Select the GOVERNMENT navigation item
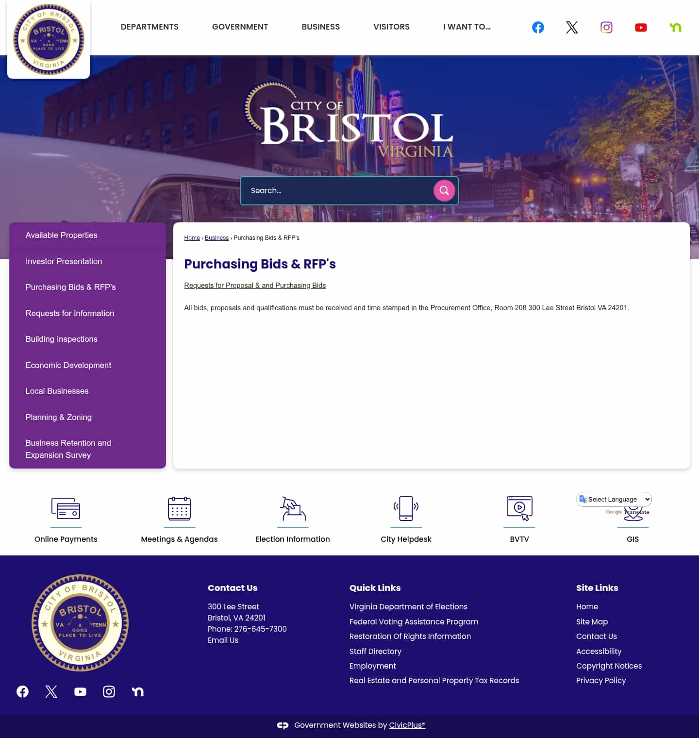Viewport: 699px width, 738px height. [x=240, y=27]
